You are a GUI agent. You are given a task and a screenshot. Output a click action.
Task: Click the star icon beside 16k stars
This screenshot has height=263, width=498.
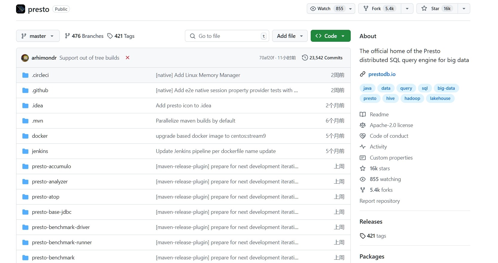click(x=363, y=168)
